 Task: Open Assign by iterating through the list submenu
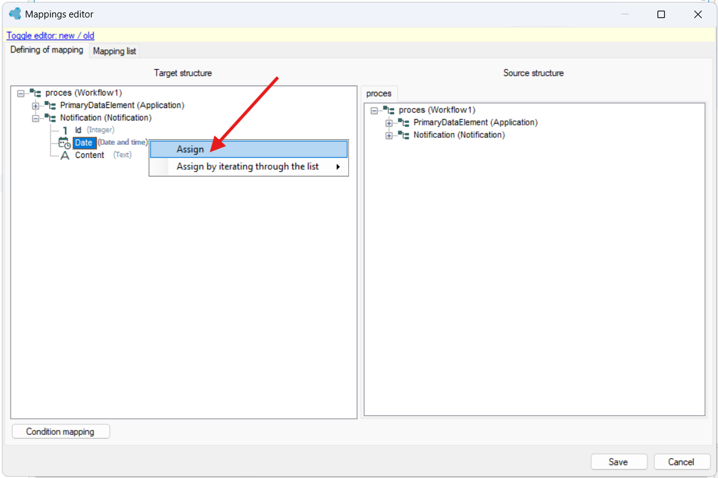(x=248, y=167)
